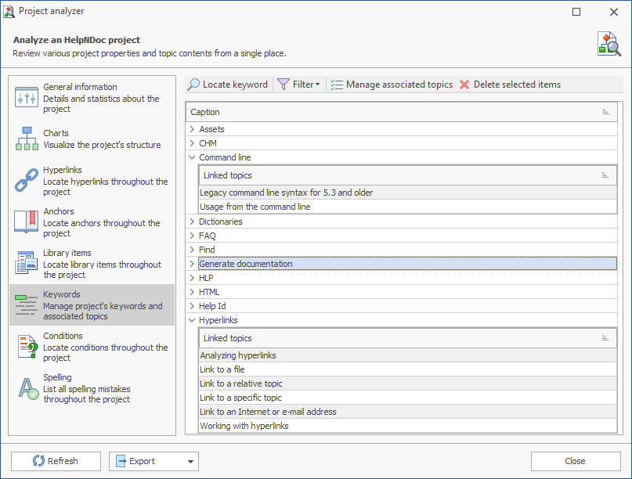This screenshot has height=479, width=632.
Task: Select 'Link to a file' topic row
Action: [407, 369]
